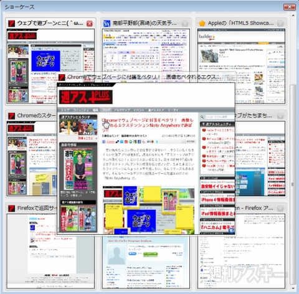299x294 pixels.
Task: Click the orange favicon of Apple HTML5 card
Action: pyautogui.click(x=202, y=23)
